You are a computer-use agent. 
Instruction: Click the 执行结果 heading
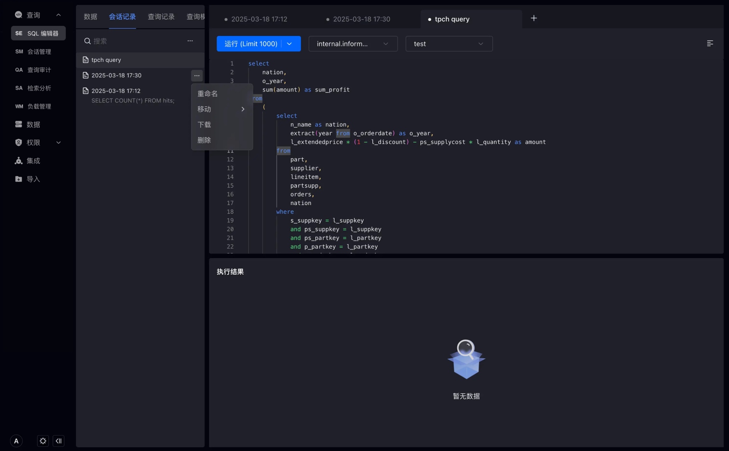pyautogui.click(x=230, y=272)
